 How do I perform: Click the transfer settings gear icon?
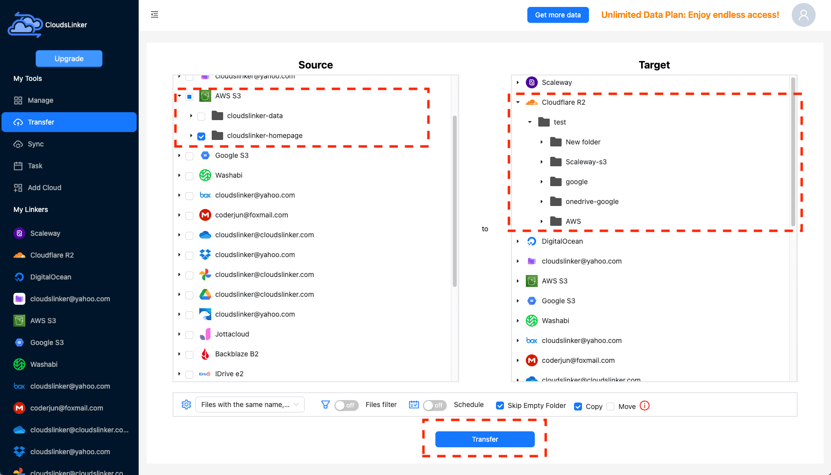point(186,405)
